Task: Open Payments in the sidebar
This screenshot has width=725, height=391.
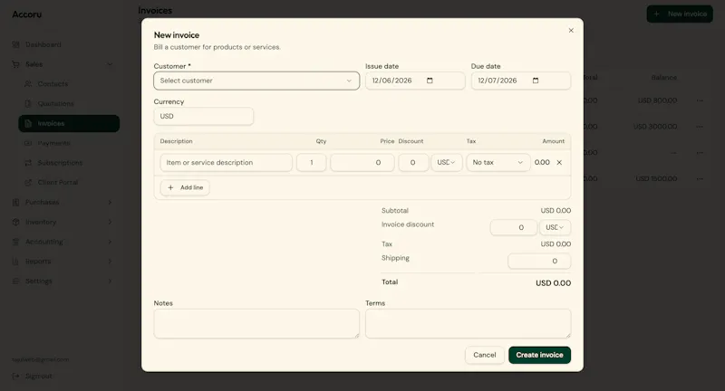Action: (53, 144)
